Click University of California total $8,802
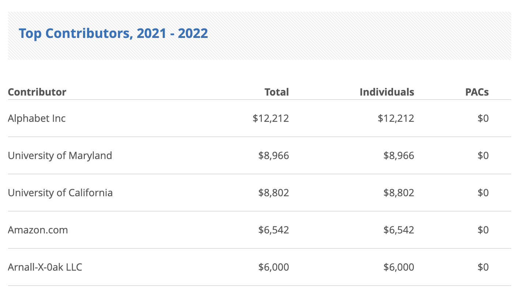The width and height of the screenshot is (517, 302). pos(273,193)
